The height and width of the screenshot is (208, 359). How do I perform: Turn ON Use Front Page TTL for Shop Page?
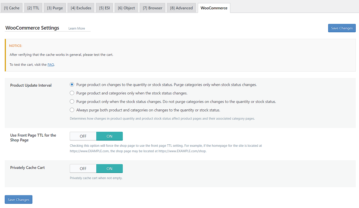pyautogui.click(x=109, y=136)
